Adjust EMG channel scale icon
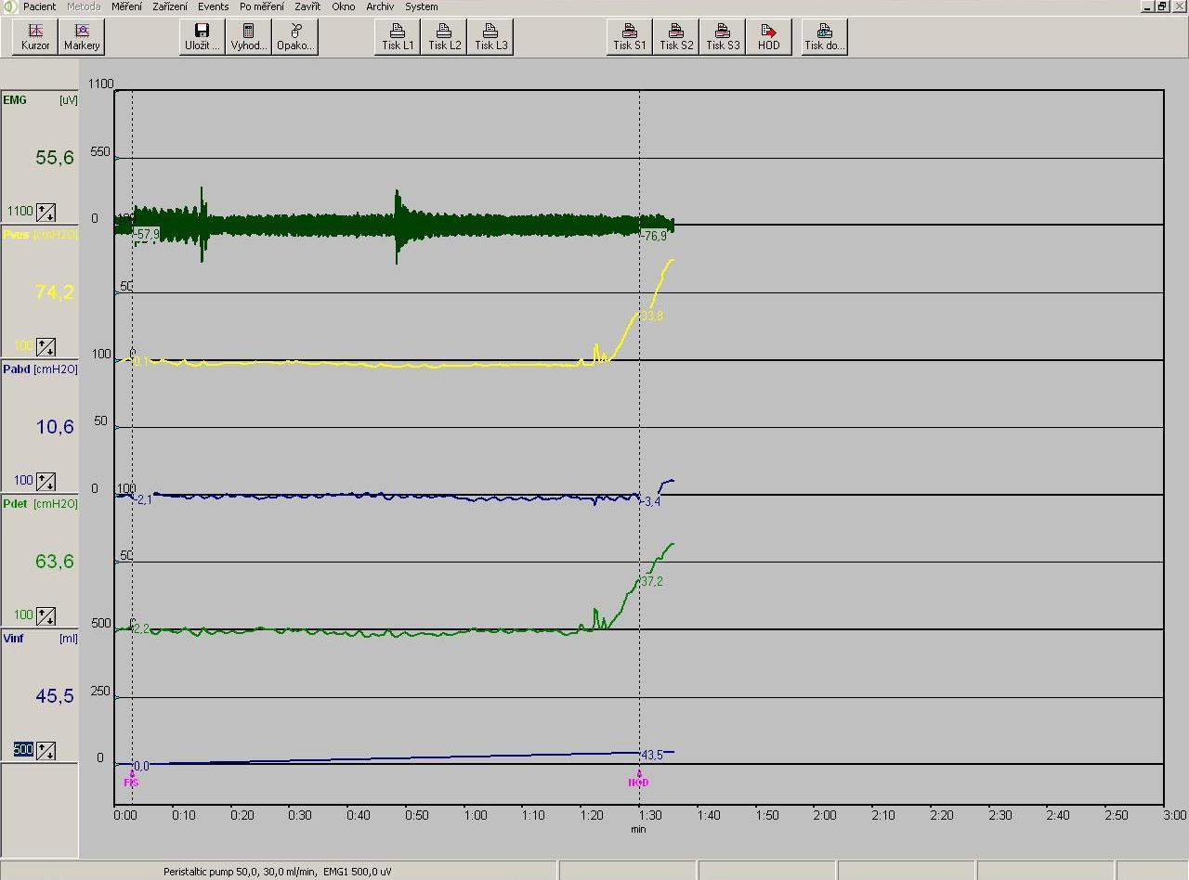The height and width of the screenshot is (880, 1189). pyautogui.click(x=46, y=213)
